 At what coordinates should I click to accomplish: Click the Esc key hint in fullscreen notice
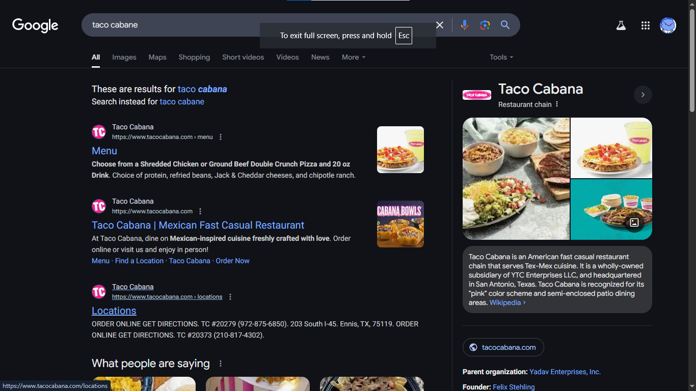[x=404, y=36]
